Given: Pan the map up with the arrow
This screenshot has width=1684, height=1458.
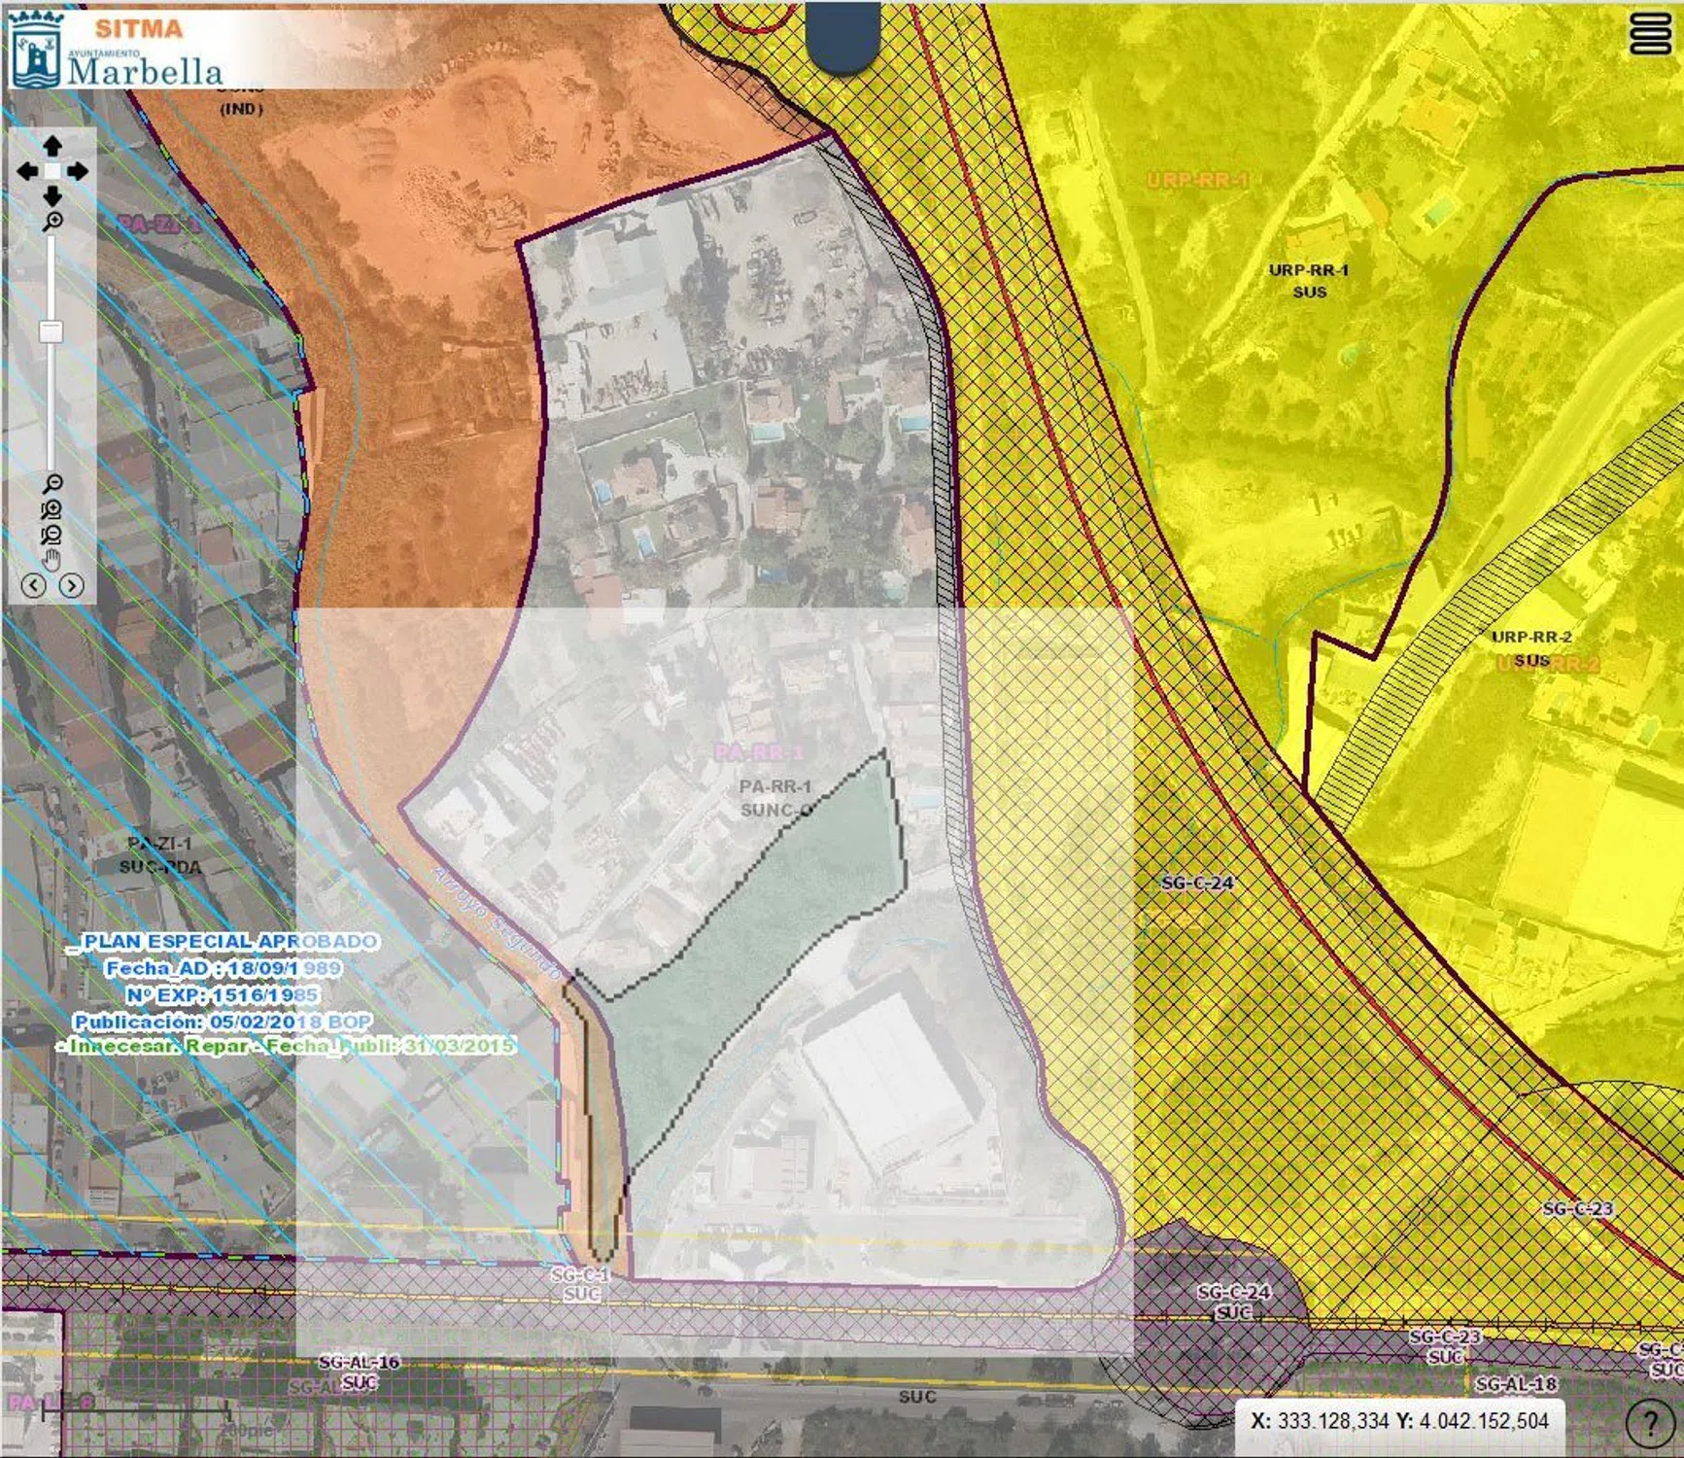Looking at the screenshot, I should coord(52,146).
